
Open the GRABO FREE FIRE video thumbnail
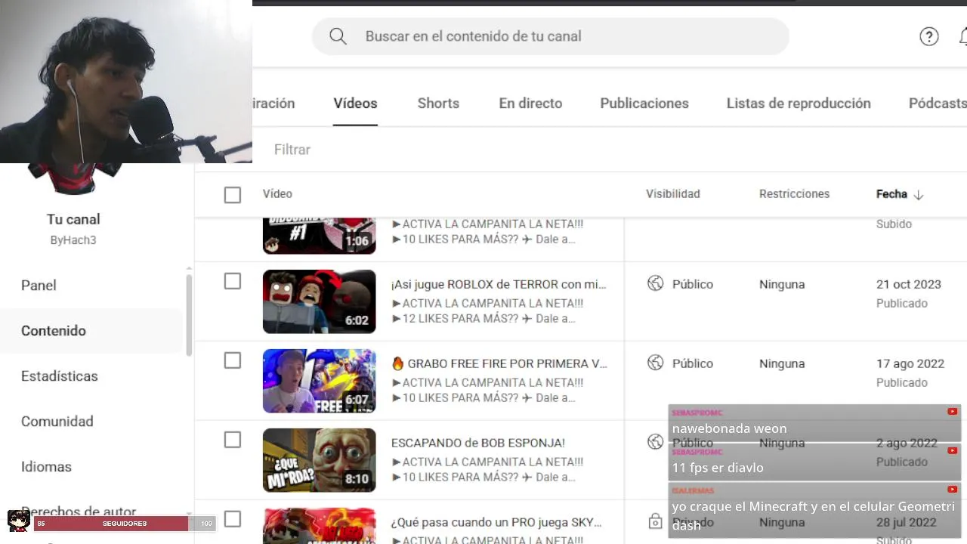point(319,381)
